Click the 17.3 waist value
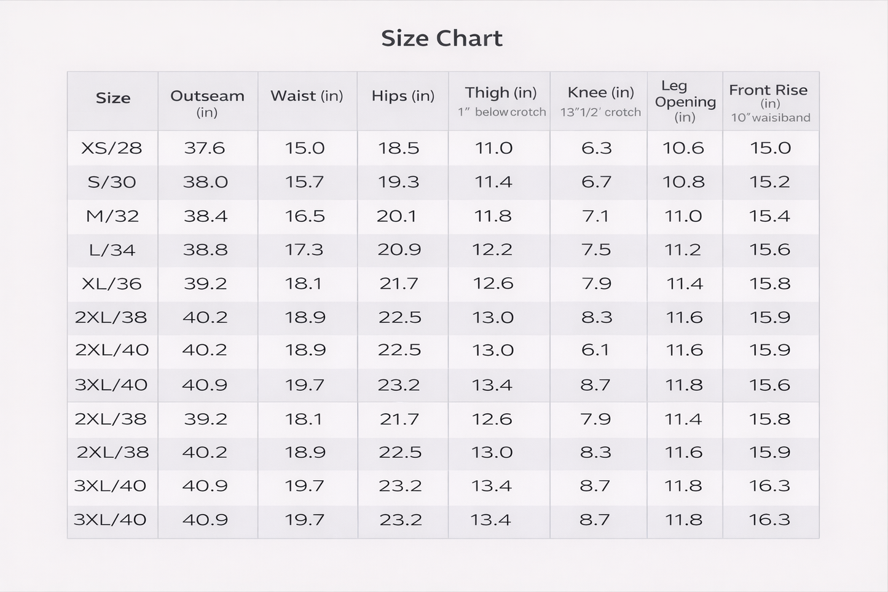Image resolution: width=888 pixels, height=592 pixels. pyautogui.click(x=304, y=250)
